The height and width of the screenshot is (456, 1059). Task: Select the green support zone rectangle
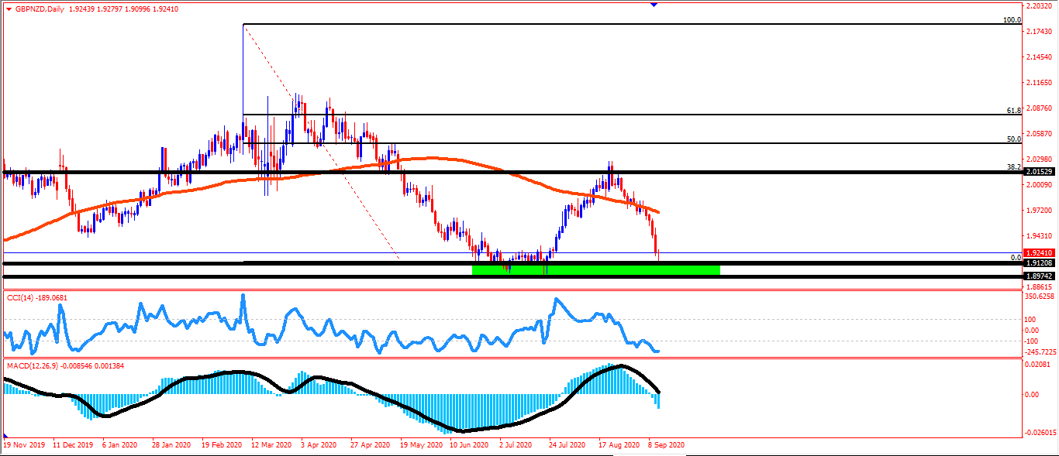(596, 269)
